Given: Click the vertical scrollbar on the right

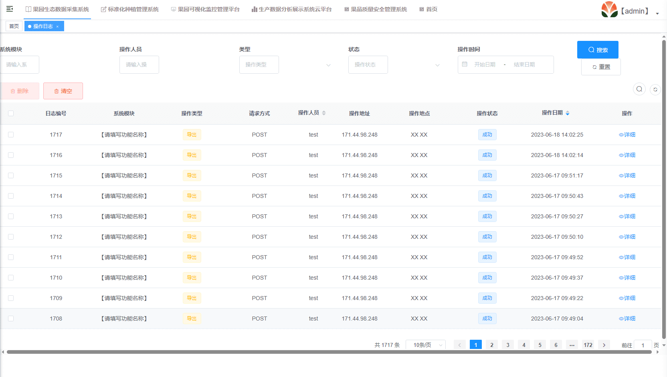Looking at the screenshot, I should [x=664, y=189].
